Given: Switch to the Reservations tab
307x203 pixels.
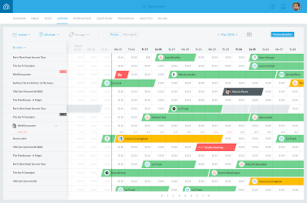Looking at the screenshot, I should pos(82,18).
